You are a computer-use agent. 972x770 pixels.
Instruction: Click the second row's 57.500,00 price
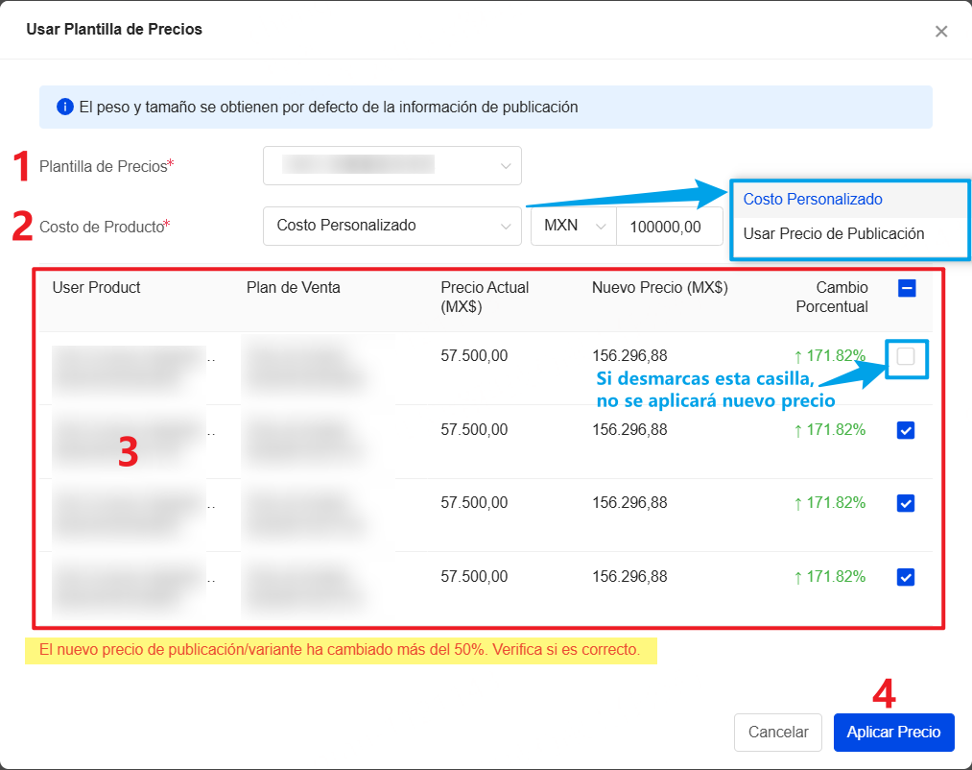[474, 429]
